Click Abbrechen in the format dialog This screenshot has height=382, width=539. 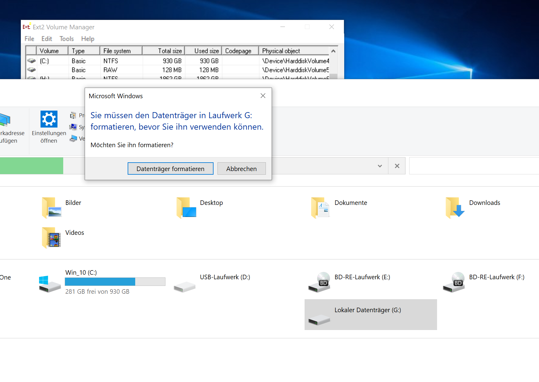click(x=242, y=169)
